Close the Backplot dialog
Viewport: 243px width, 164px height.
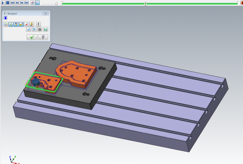pyautogui.click(x=45, y=14)
